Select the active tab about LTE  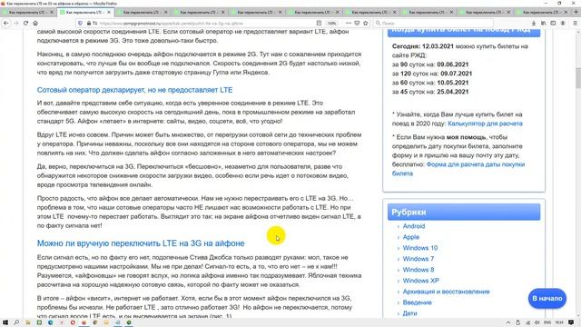click(84, 12)
